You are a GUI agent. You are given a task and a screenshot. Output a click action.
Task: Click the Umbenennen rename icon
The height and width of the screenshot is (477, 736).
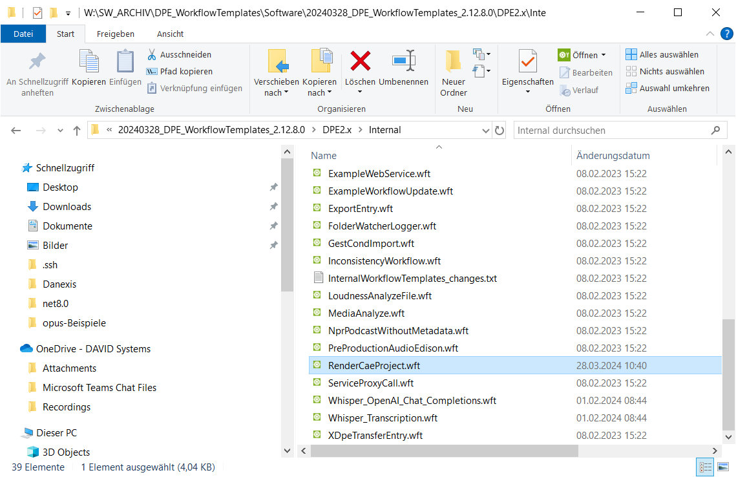point(403,61)
